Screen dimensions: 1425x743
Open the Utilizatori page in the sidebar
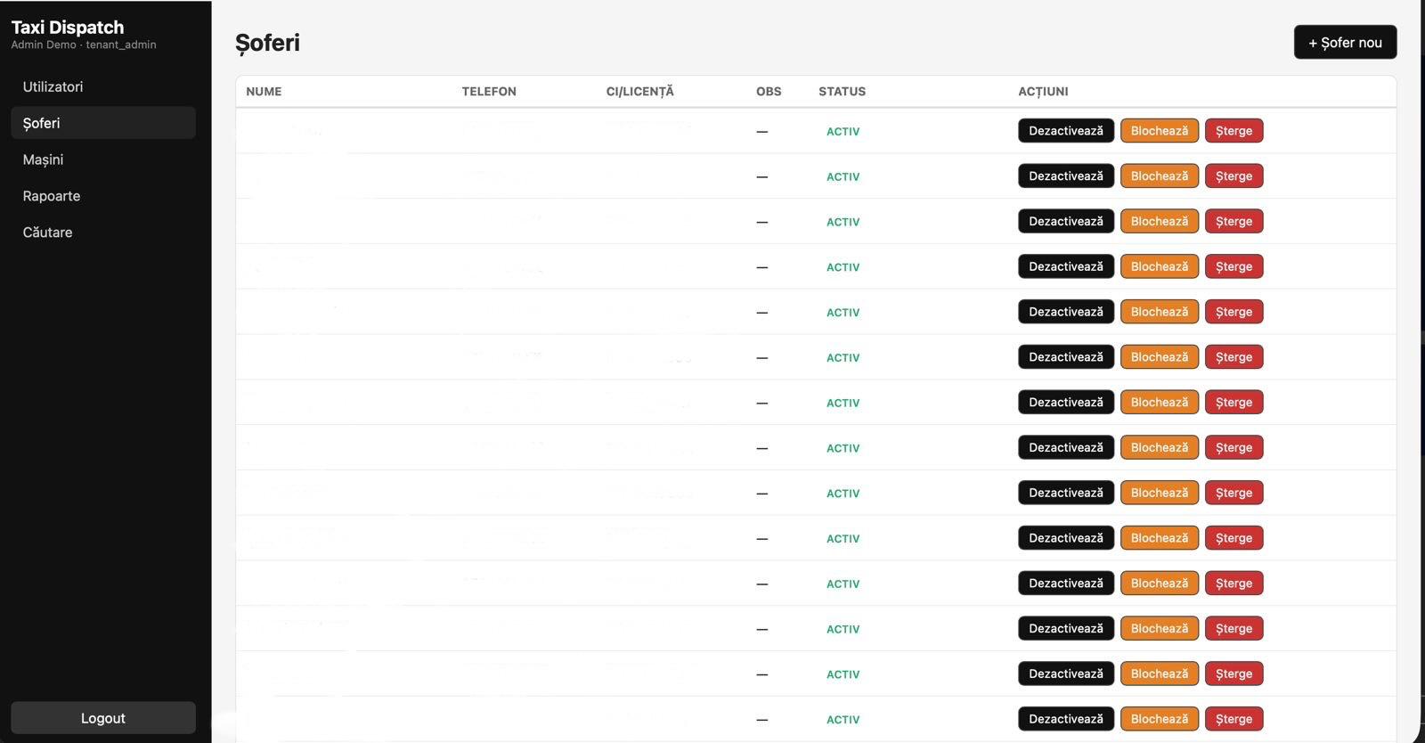pyautogui.click(x=53, y=86)
